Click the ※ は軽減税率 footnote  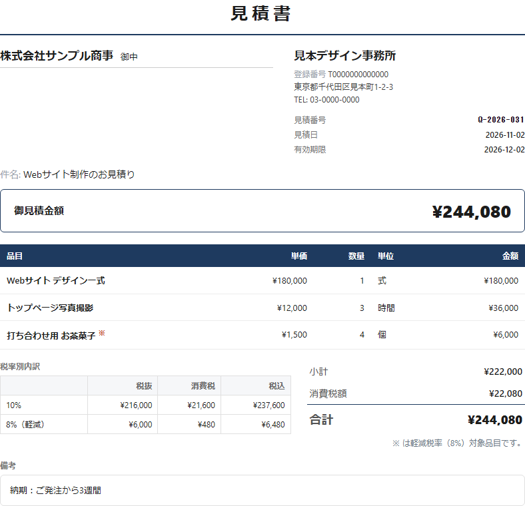tap(457, 443)
